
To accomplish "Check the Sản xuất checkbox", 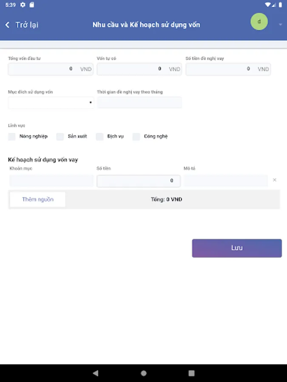I will click(x=60, y=137).
